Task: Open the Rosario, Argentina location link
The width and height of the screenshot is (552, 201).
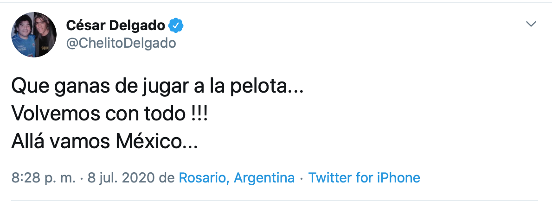Action: [237, 178]
